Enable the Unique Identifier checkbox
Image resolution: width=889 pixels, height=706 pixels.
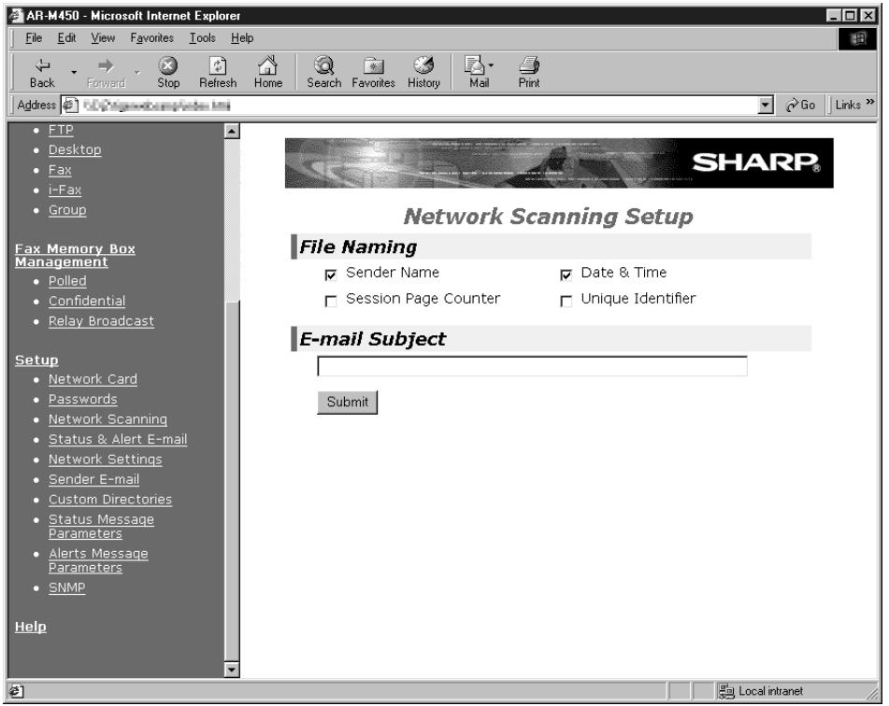pyautogui.click(x=566, y=301)
